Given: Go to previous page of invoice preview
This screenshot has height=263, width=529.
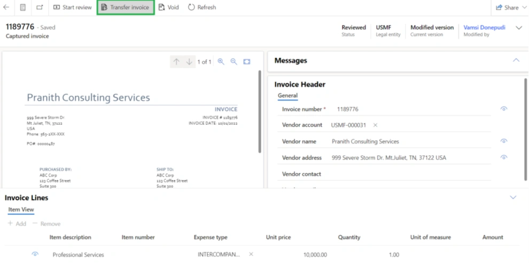Looking at the screenshot, I should coord(176,62).
